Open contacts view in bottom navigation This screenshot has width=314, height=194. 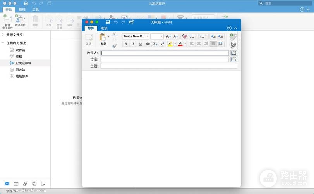pyautogui.click(x=25, y=184)
